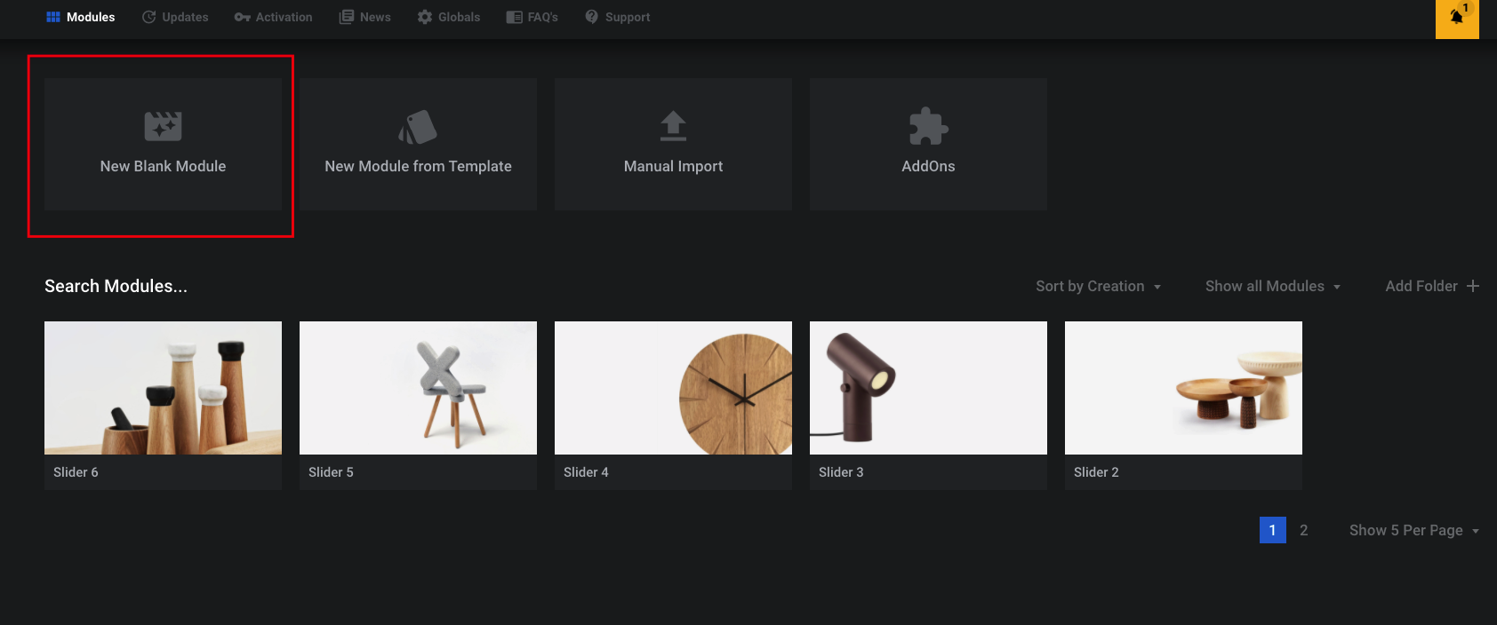Open the FAQ's tab
1497x625 pixels.
(x=532, y=17)
